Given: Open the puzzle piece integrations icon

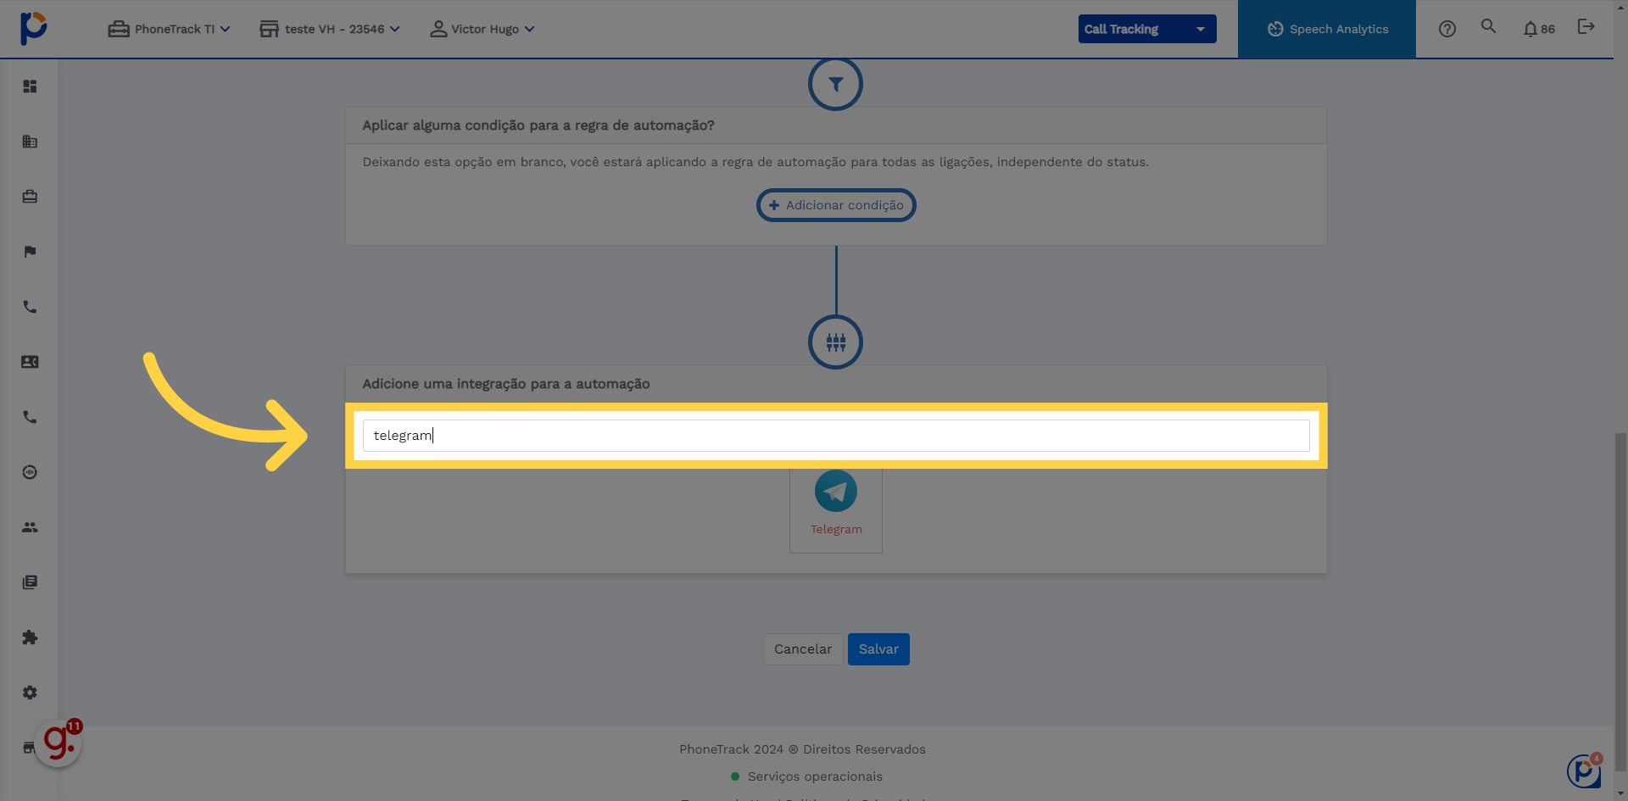Looking at the screenshot, I should point(30,637).
